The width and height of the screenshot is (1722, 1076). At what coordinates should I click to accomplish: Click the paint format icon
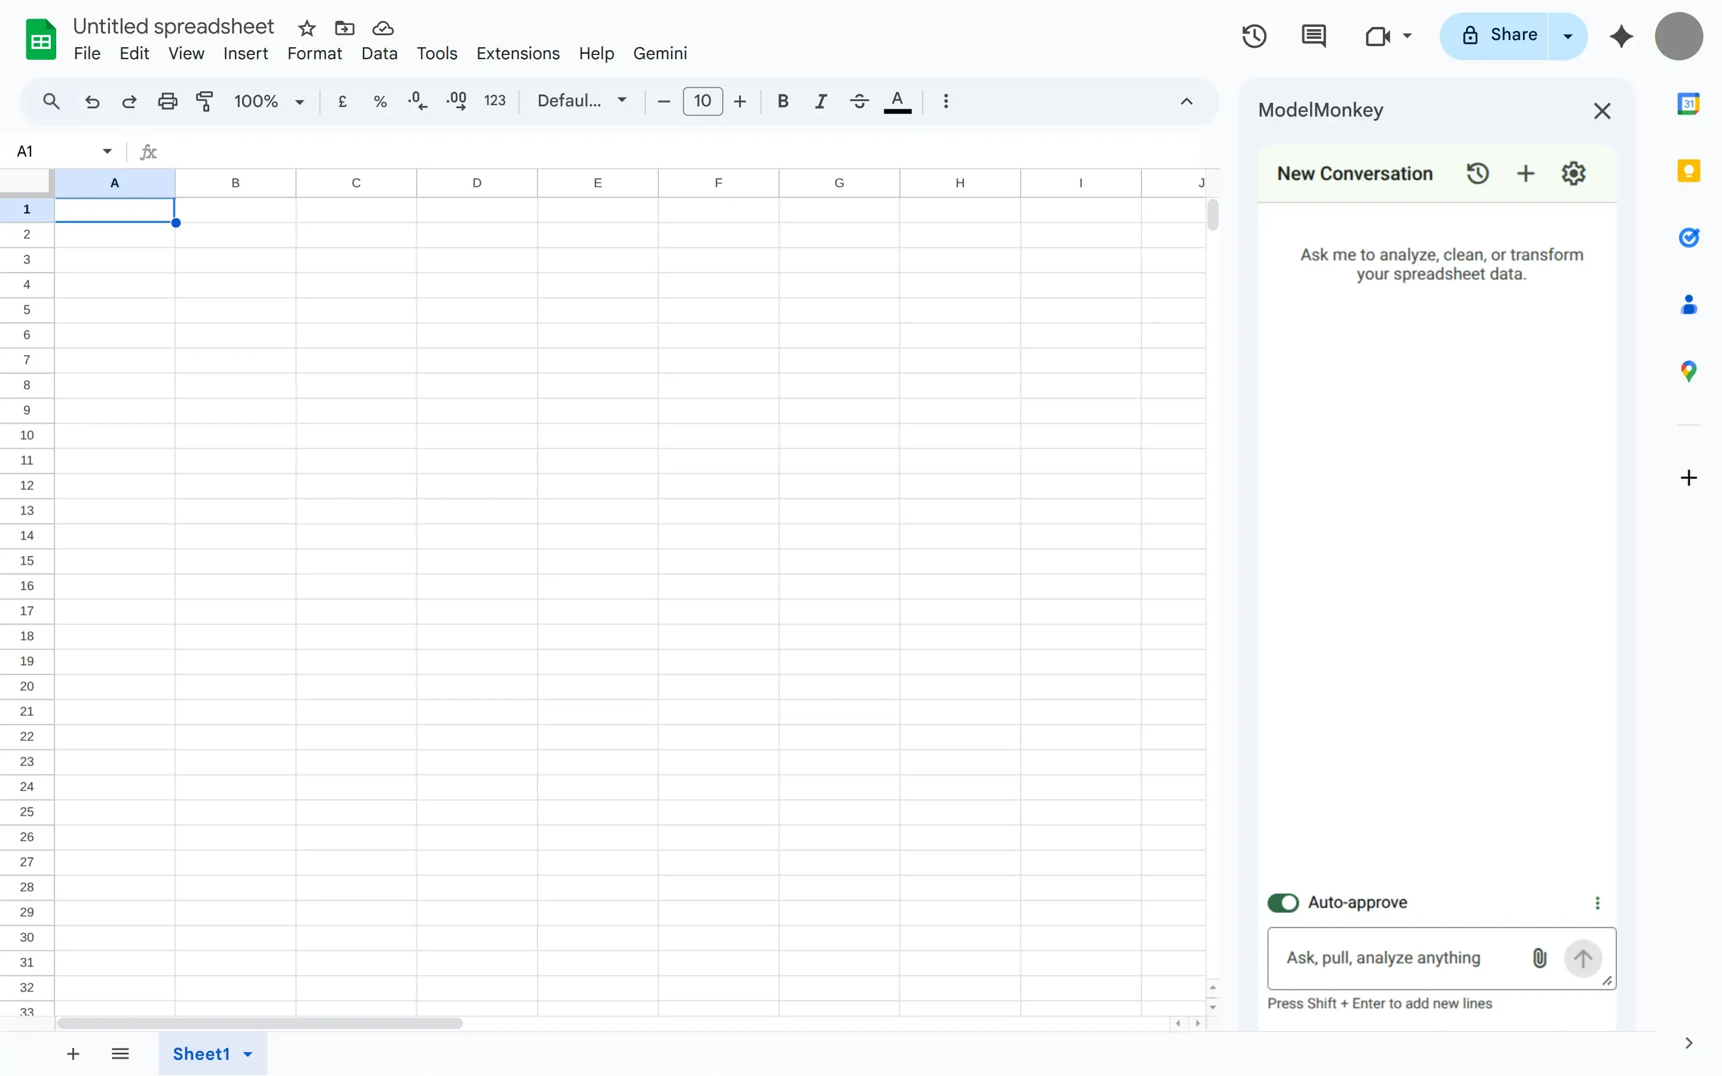coord(205,101)
